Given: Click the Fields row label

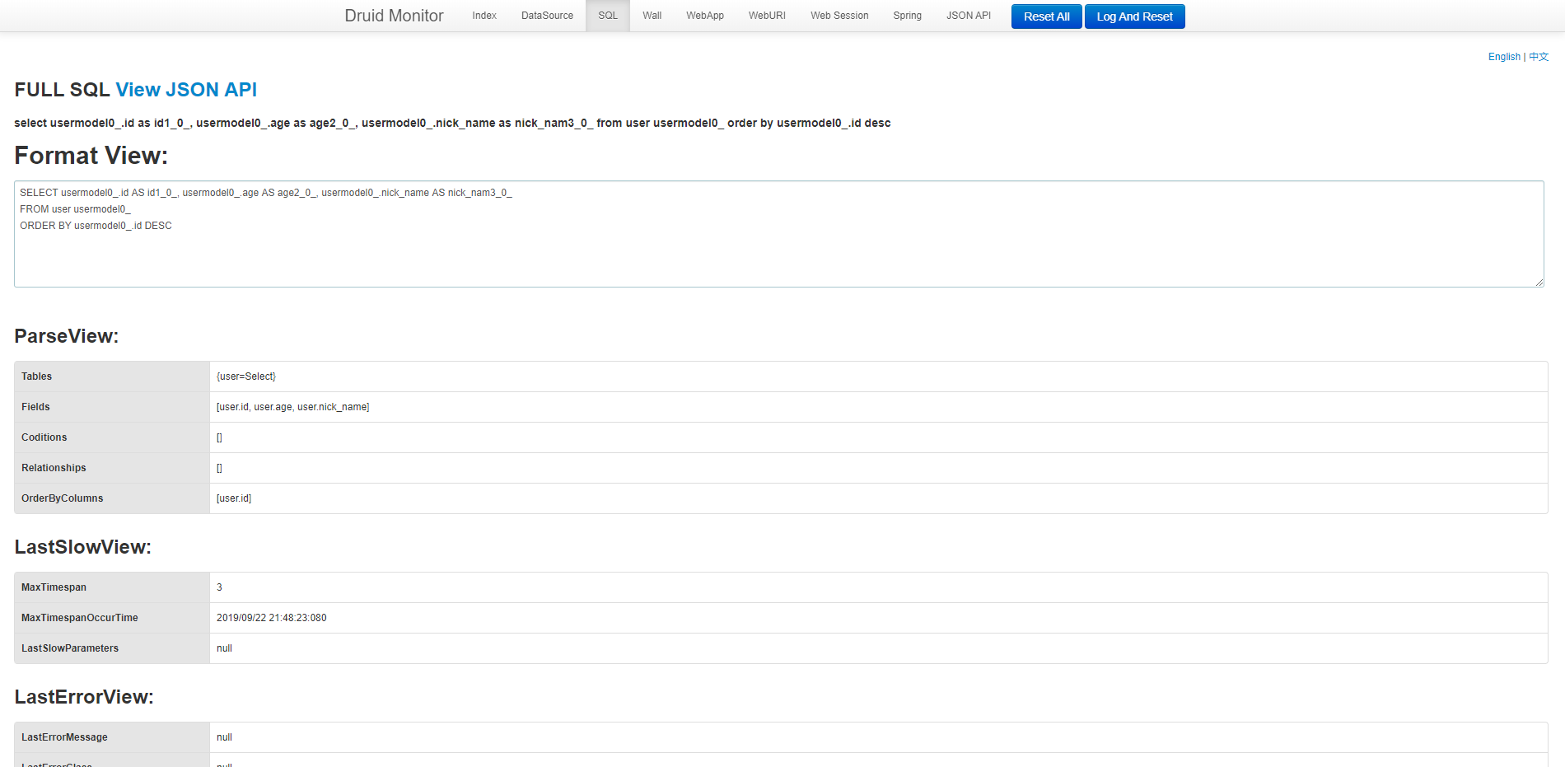Looking at the screenshot, I should pyautogui.click(x=35, y=407).
